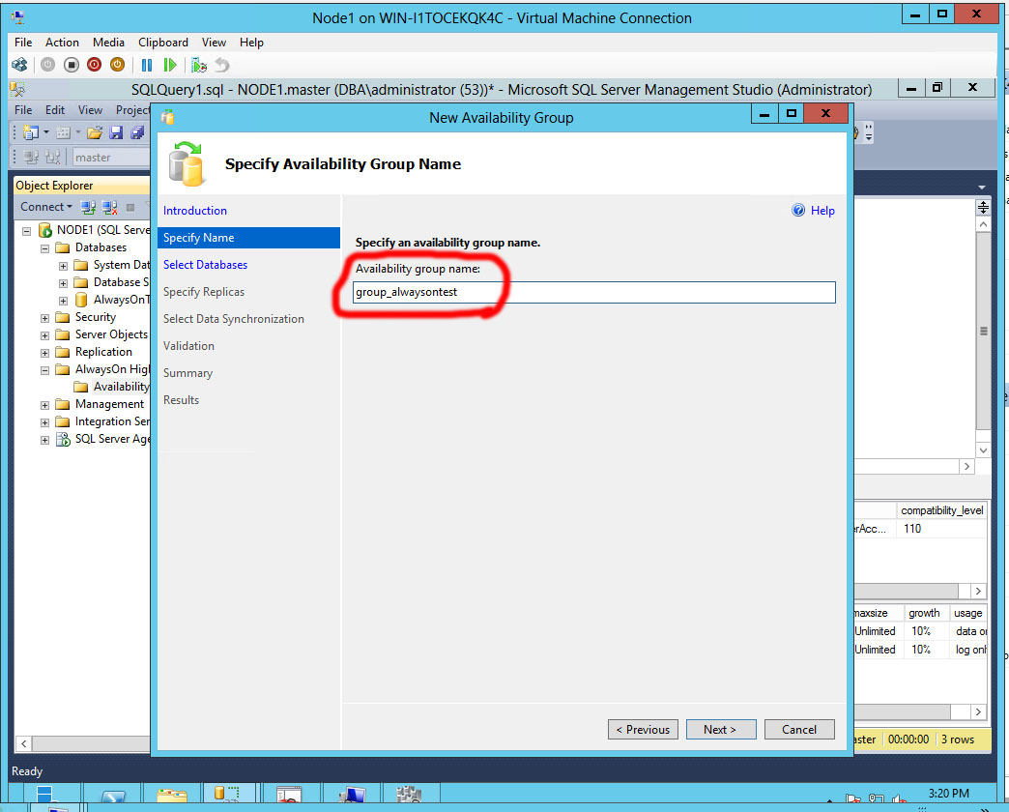Select the Specify Replicas wizard step
1009x812 pixels.
point(203,291)
